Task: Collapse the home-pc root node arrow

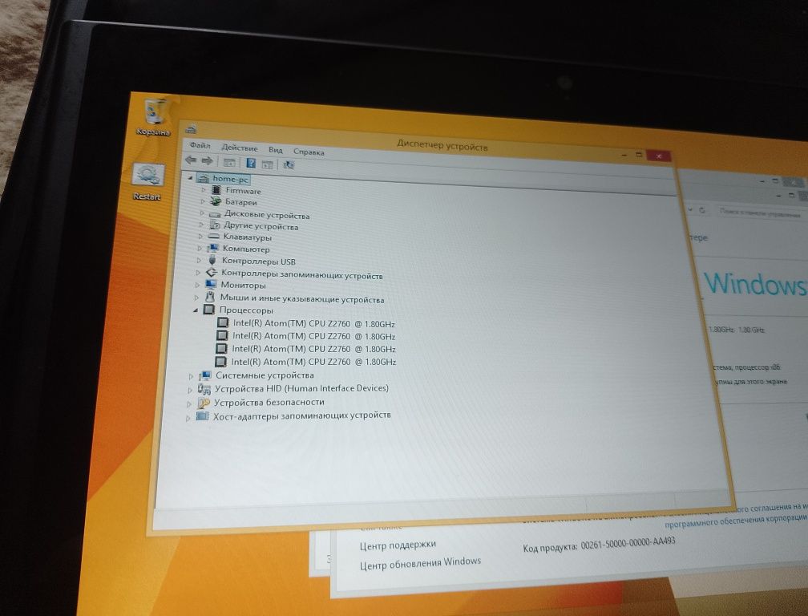Action: coord(190,178)
